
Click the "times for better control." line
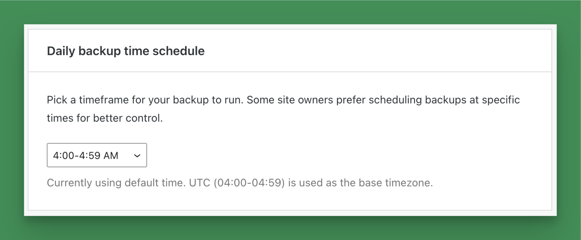(104, 118)
